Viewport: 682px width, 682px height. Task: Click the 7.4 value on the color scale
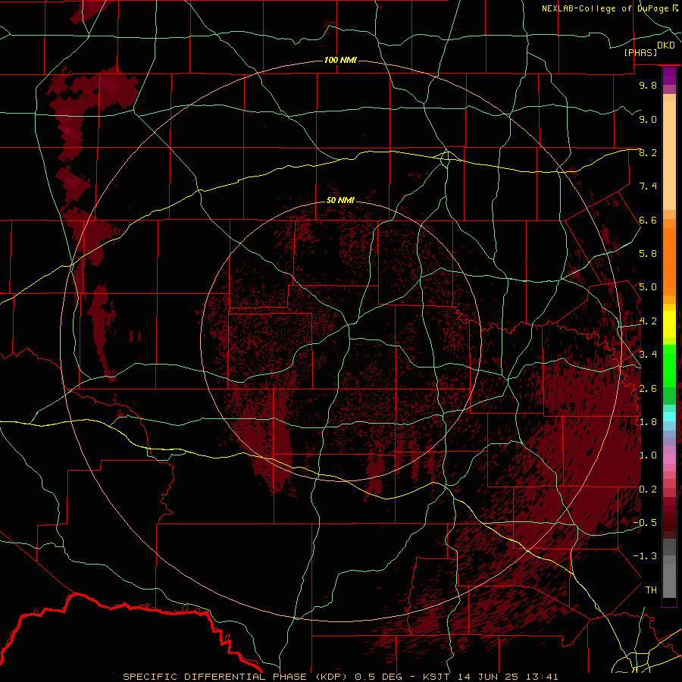[x=648, y=186]
